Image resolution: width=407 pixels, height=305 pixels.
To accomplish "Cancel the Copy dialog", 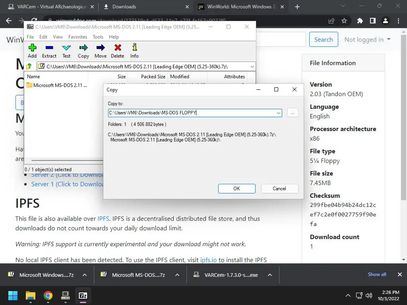I will pos(279,189).
